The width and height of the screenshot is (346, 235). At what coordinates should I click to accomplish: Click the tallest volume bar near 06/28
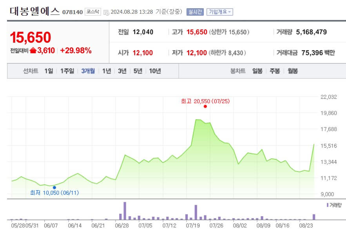[x=125, y=210]
